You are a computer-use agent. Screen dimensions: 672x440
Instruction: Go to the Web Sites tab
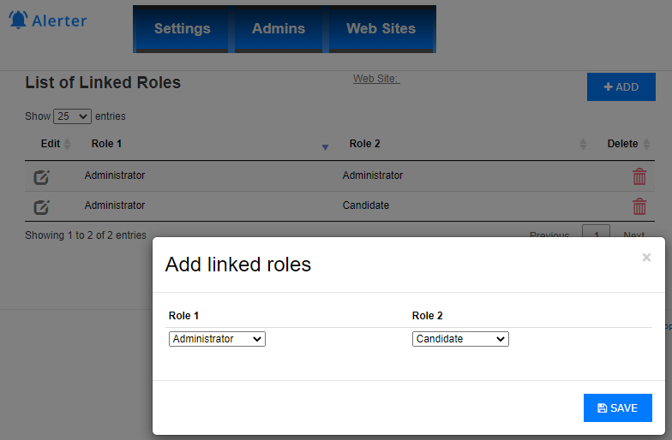(x=381, y=29)
